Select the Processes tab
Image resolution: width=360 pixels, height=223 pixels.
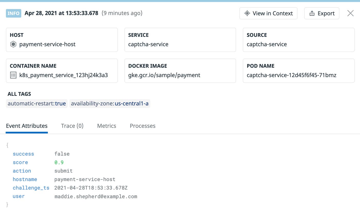(x=142, y=126)
